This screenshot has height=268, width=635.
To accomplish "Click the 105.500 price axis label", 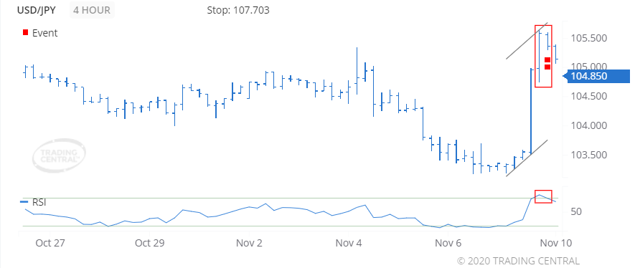I will coord(588,39).
